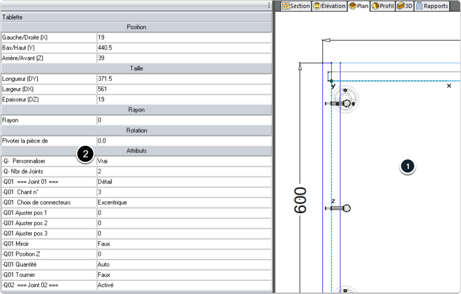The image size is (461, 294).
Task: Select the middle dowel connector symbol
Action: [x=346, y=209]
